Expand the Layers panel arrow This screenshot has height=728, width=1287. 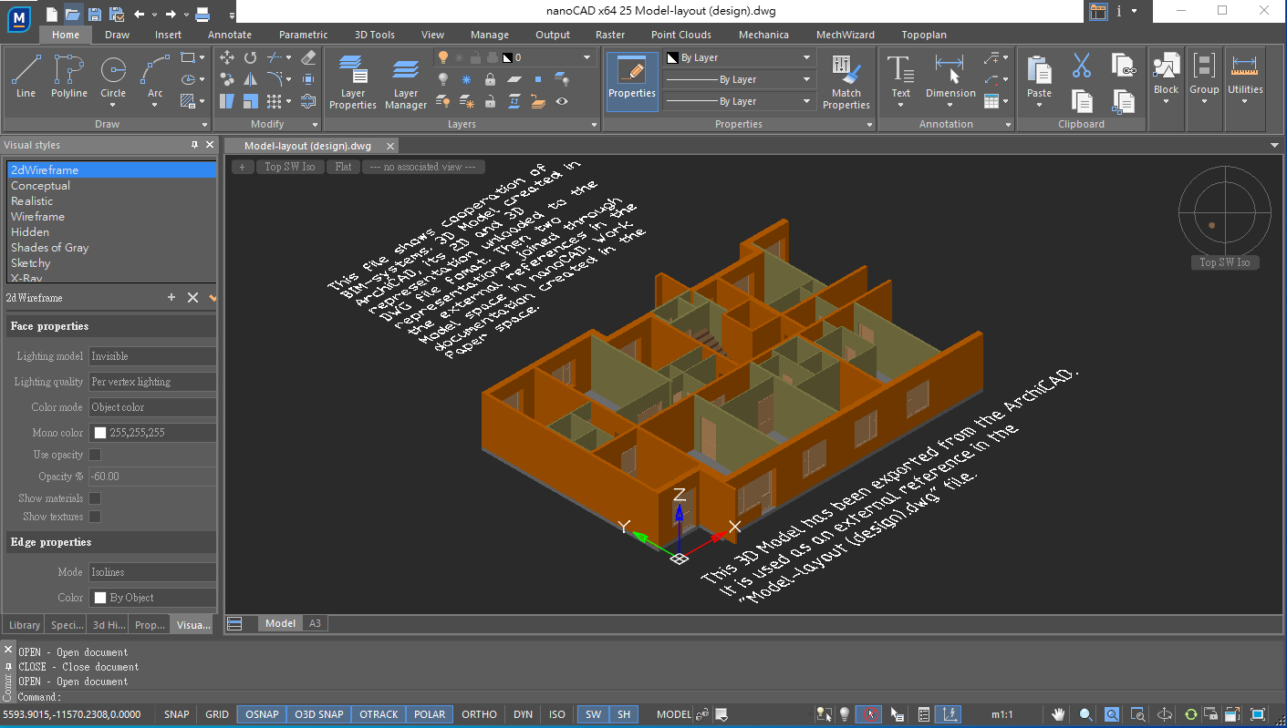[x=594, y=125]
